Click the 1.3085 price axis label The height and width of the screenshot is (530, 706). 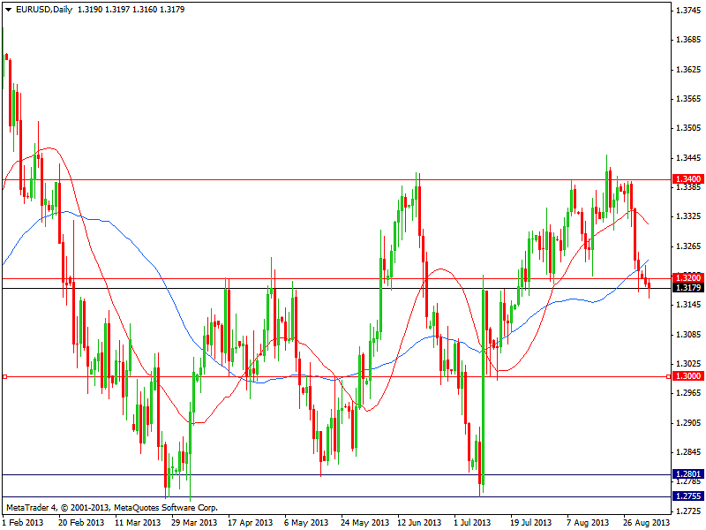pyautogui.click(x=687, y=335)
